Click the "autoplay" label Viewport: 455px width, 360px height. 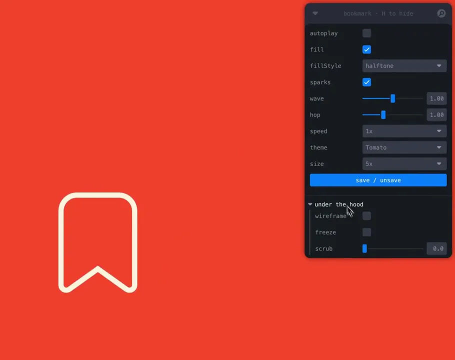(x=323, y=33)
